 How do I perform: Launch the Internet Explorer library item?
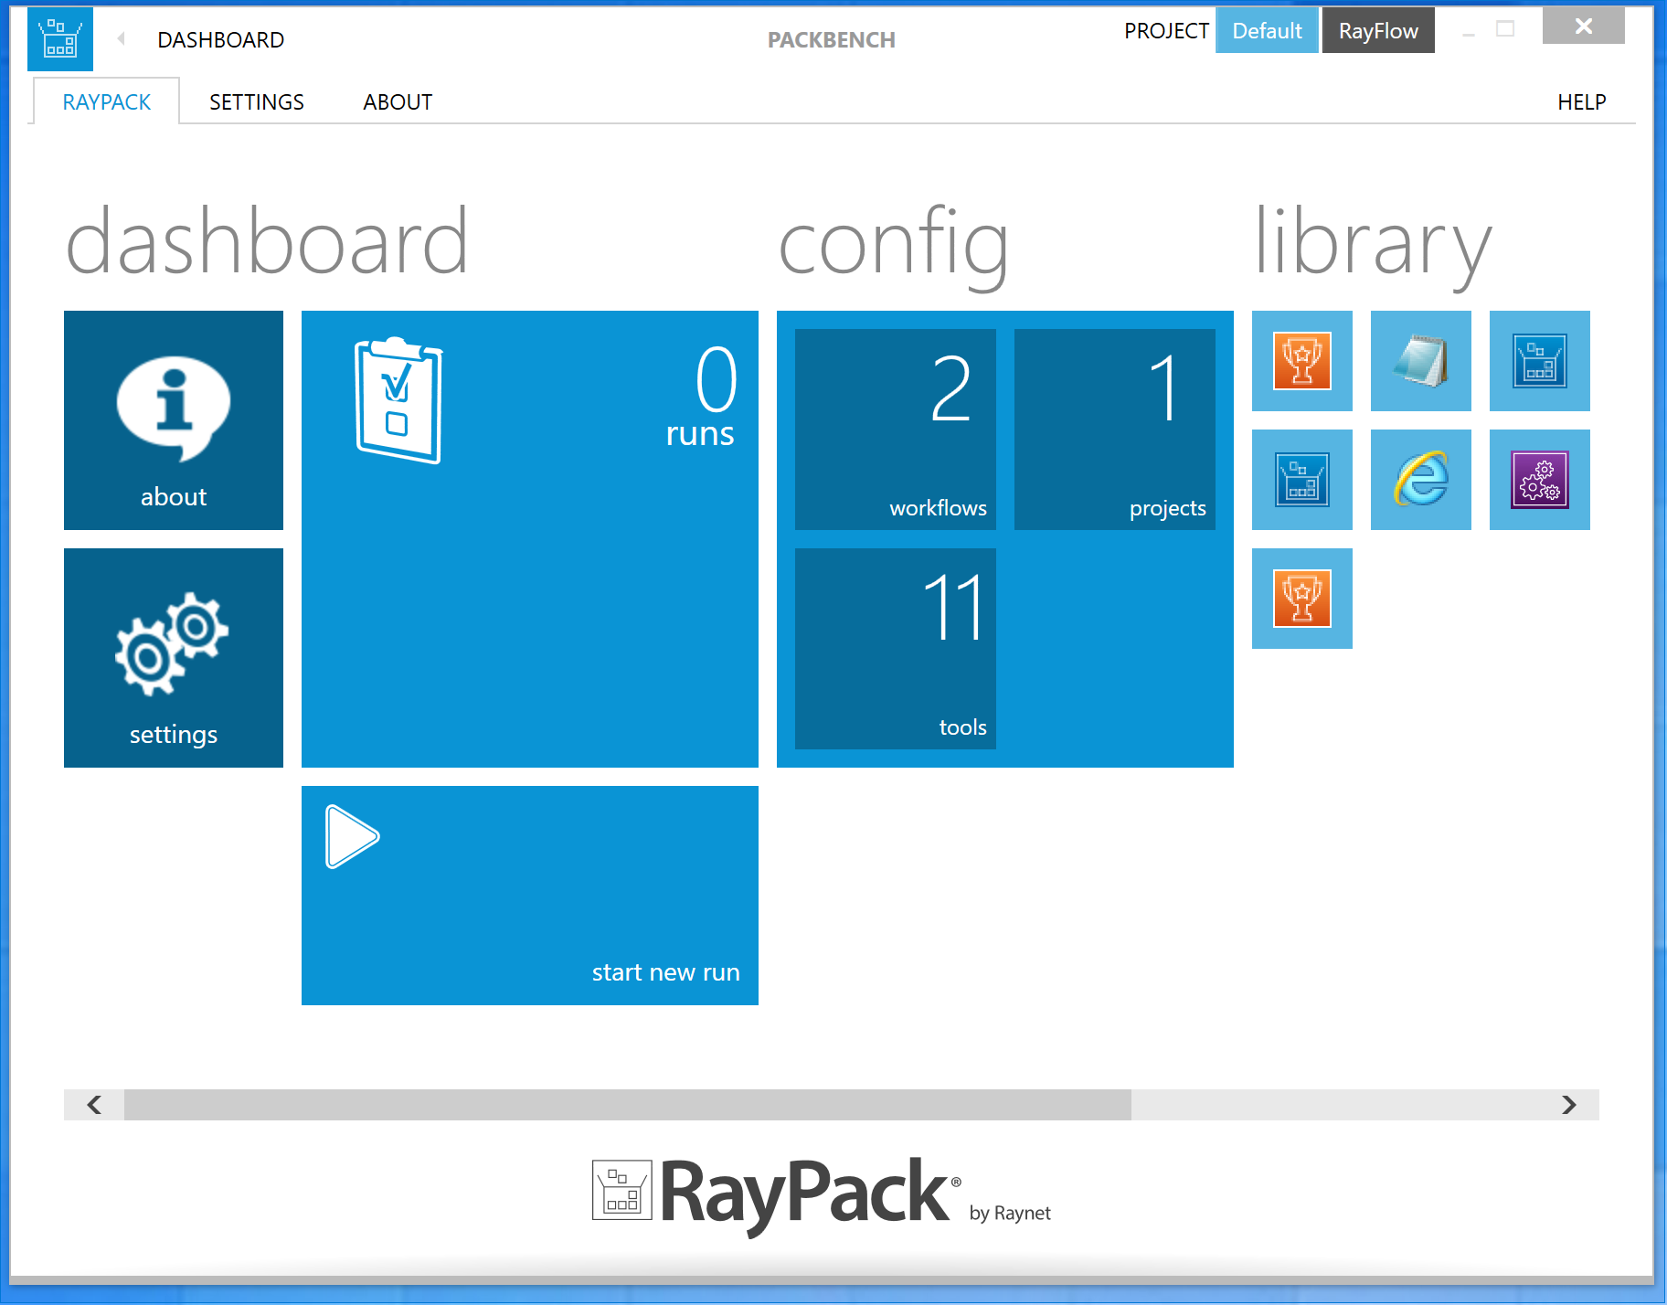tap(1421, 480)
